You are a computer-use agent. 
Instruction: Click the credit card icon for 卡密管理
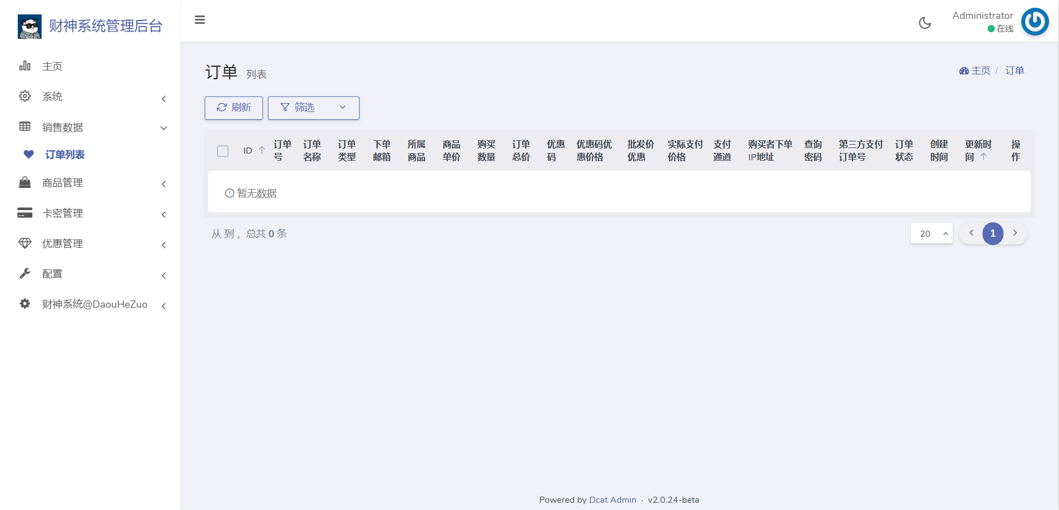point(25,213)
